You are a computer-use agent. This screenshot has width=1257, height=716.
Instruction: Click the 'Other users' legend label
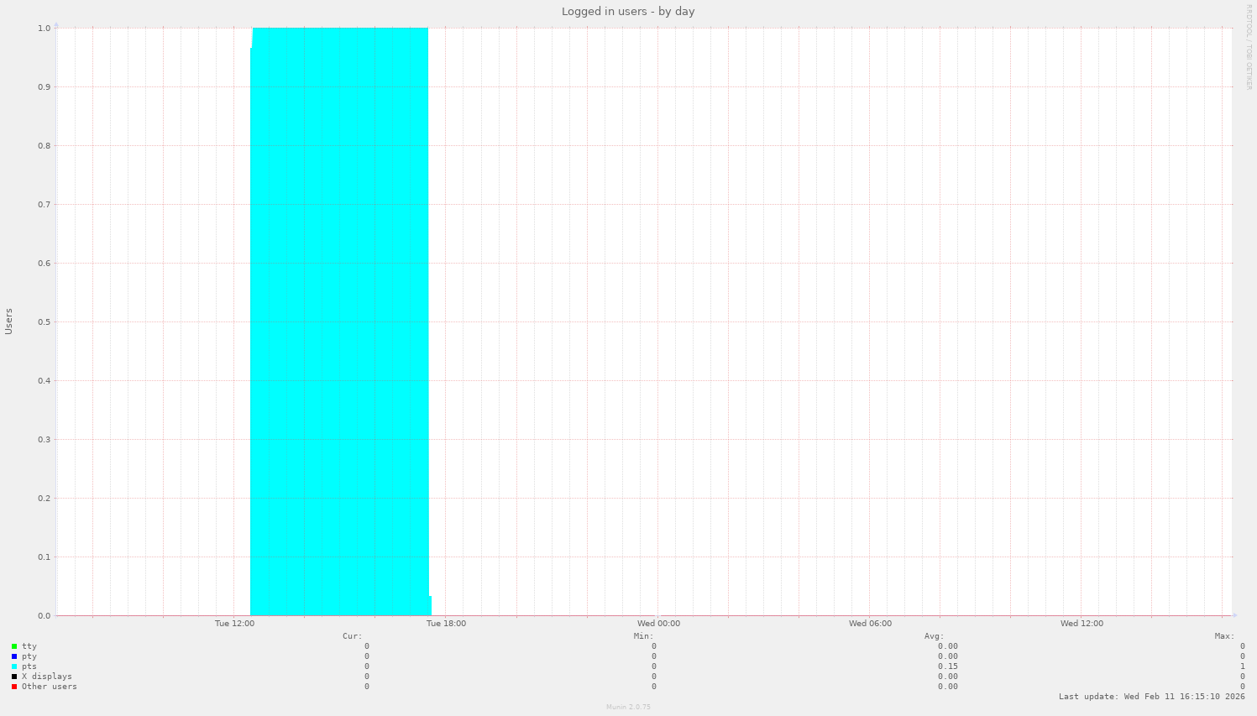49,687
